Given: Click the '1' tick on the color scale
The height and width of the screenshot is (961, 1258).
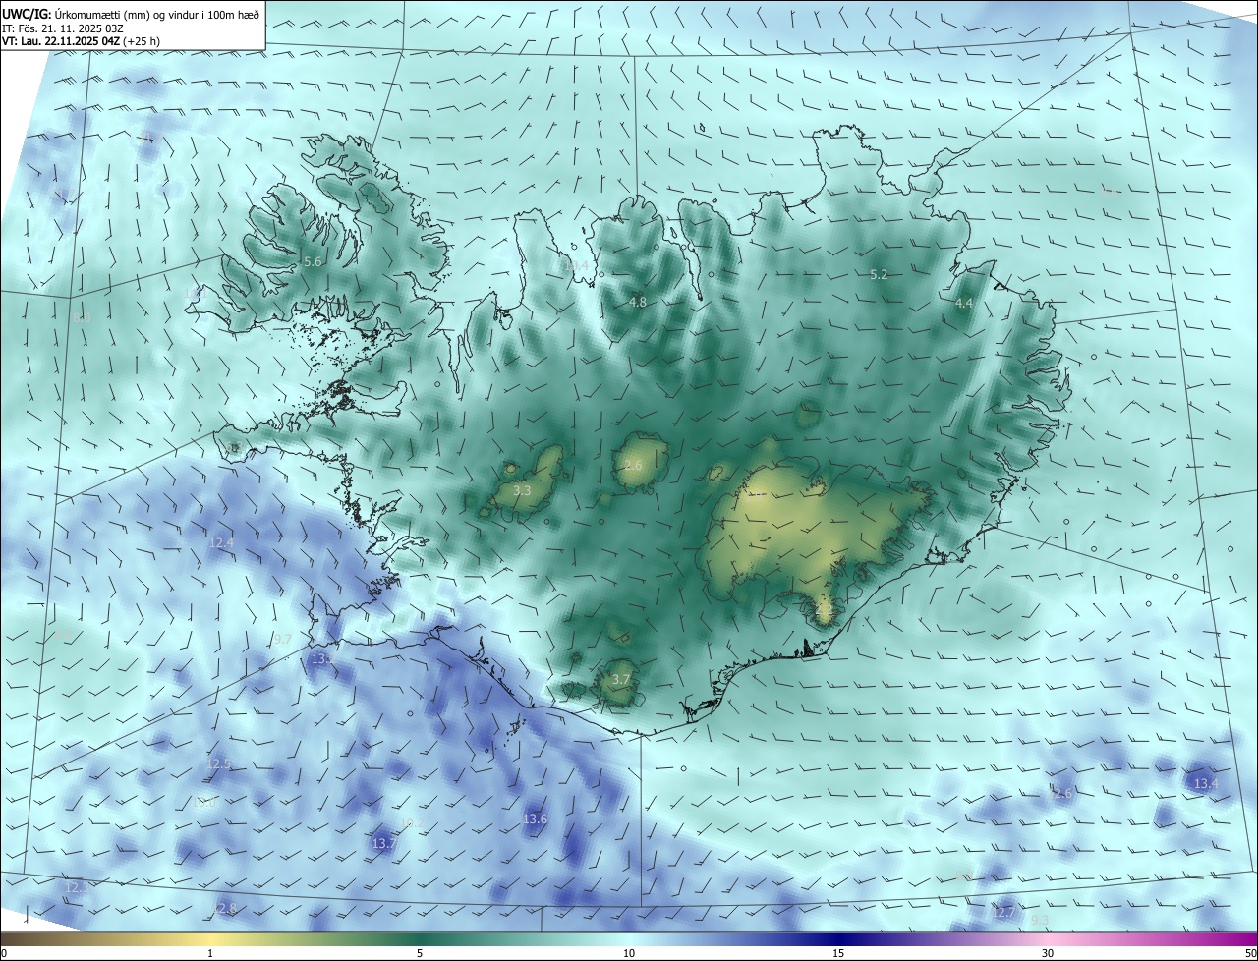Looking at the screenshot, I should (210, 953).
